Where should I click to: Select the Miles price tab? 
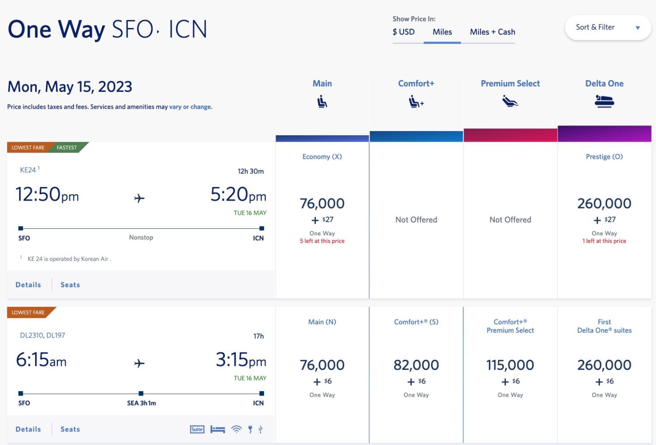[x=442, y=32]
